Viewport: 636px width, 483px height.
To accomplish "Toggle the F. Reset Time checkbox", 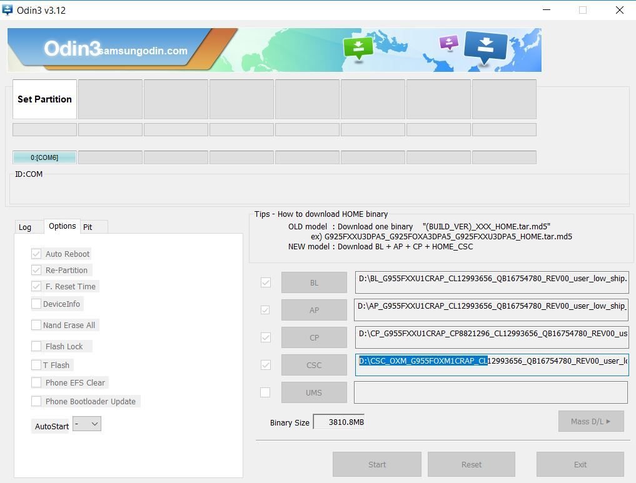I will (36, 286).
